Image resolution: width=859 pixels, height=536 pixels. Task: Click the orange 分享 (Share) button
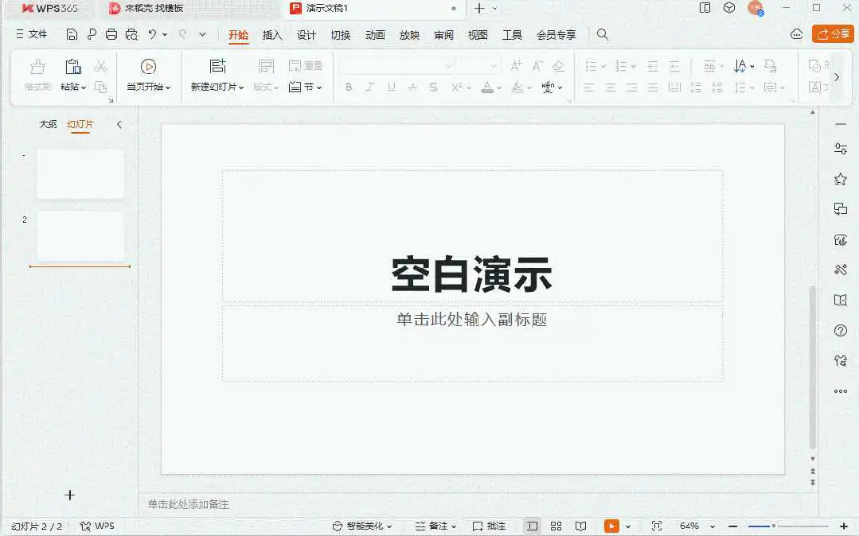point(833,34)
